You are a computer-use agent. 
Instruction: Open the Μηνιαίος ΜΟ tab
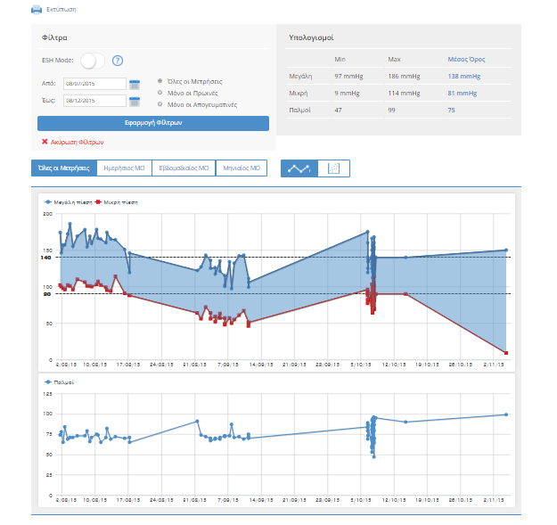pyautogui.click(x=241, y=168)
